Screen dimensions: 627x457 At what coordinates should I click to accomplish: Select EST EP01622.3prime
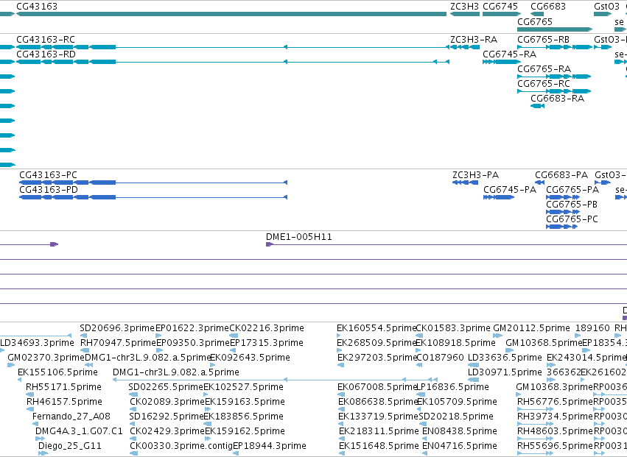[192, 328]
